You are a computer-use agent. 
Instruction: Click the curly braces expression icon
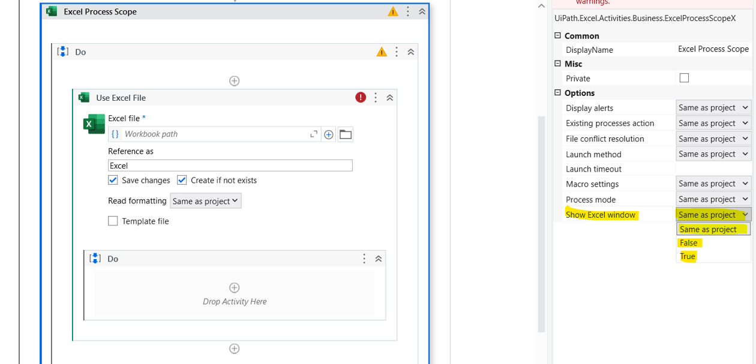point(115,134)
